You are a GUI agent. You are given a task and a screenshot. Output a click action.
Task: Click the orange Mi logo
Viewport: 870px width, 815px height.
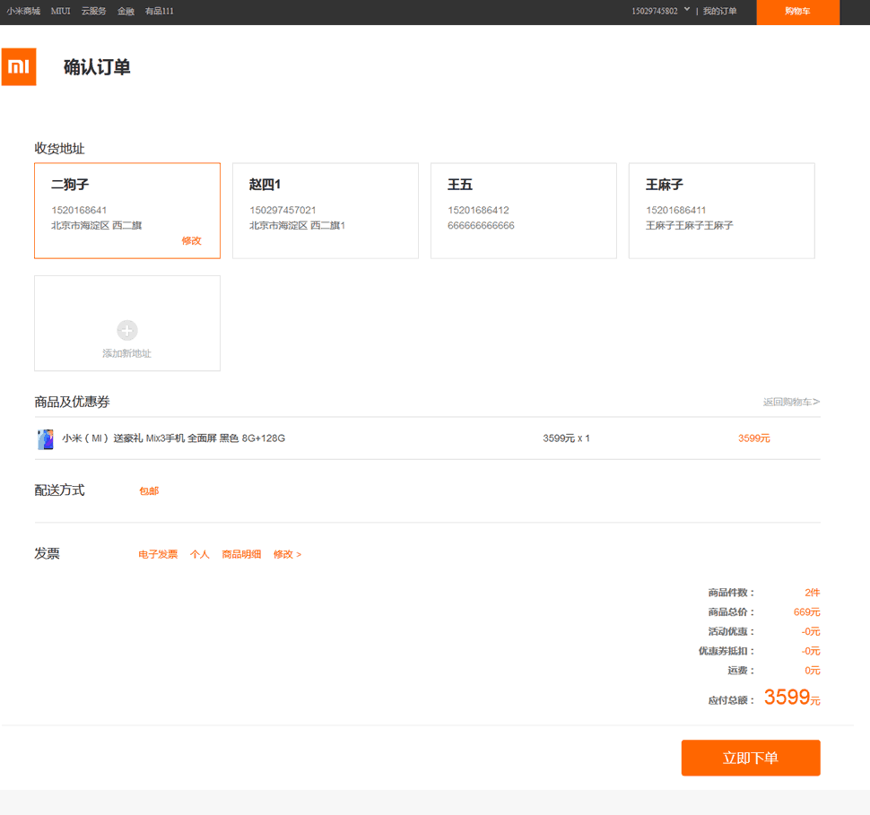(19, 66)
